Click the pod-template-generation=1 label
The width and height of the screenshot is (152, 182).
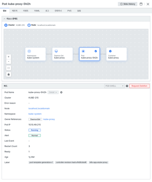tap(41, 162)
